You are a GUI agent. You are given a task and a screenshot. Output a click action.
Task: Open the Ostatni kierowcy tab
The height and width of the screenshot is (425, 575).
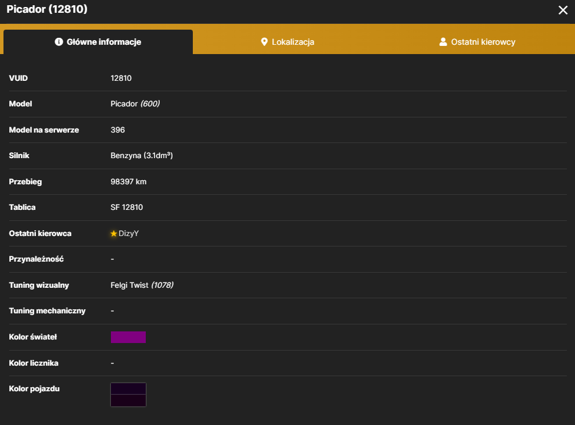pyautogui.click(x=477, y=42)
